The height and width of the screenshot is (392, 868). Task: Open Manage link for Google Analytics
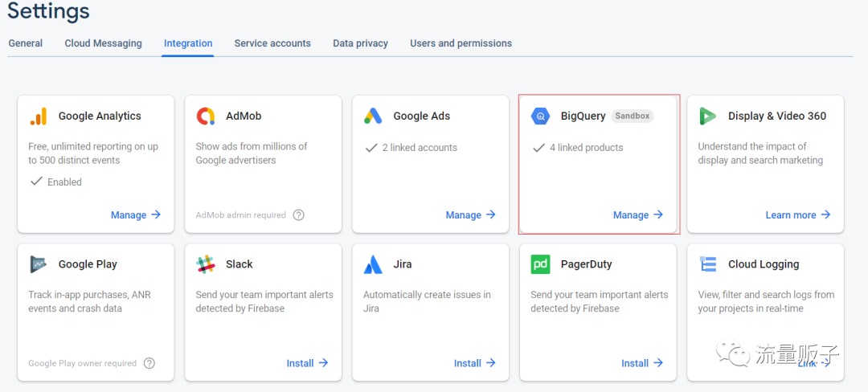coord(136,215)
